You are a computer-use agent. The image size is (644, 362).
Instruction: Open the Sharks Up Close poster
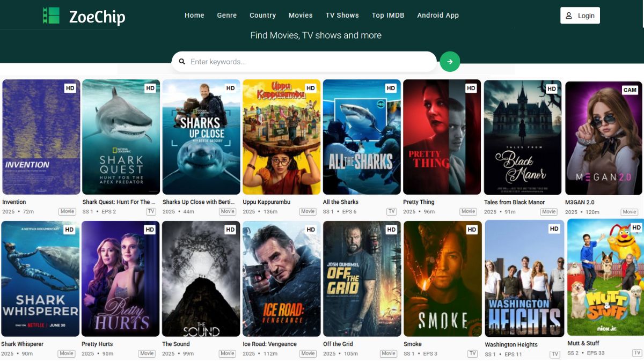point(201,137)
